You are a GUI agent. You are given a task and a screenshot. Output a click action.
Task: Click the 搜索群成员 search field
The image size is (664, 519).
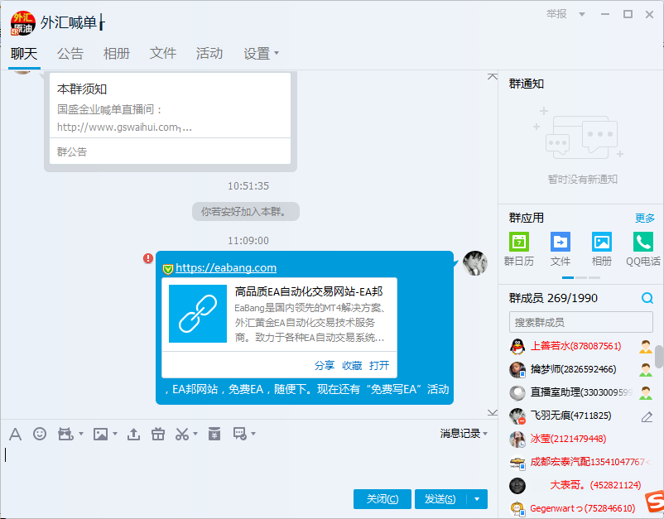point(581,323)
